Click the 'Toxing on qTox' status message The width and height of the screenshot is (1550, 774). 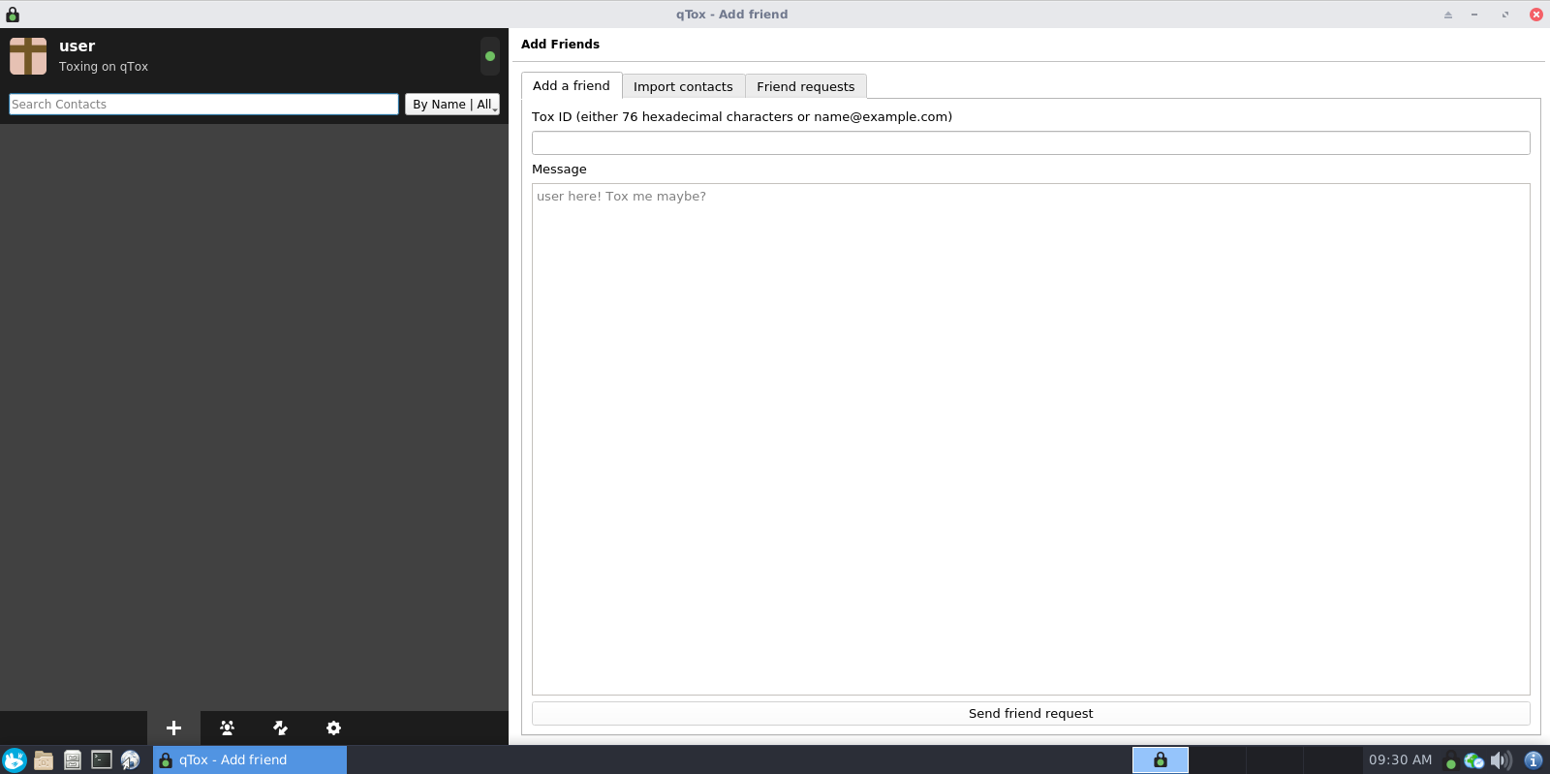pos(104,67)
